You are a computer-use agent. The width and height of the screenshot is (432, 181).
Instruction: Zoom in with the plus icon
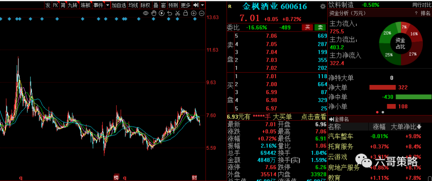(194, 13)
